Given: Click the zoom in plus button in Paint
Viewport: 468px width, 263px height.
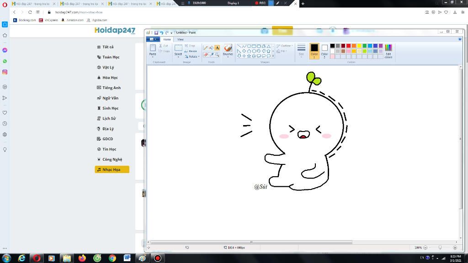Looking at the screenshot, I should click(455, 247).
